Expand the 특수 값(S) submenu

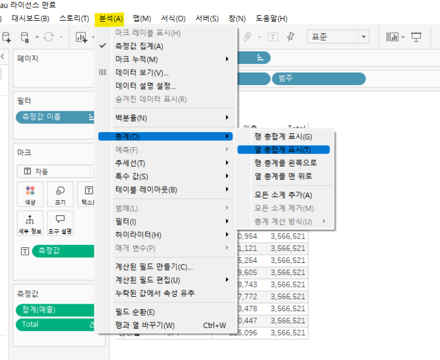(166, 176)
